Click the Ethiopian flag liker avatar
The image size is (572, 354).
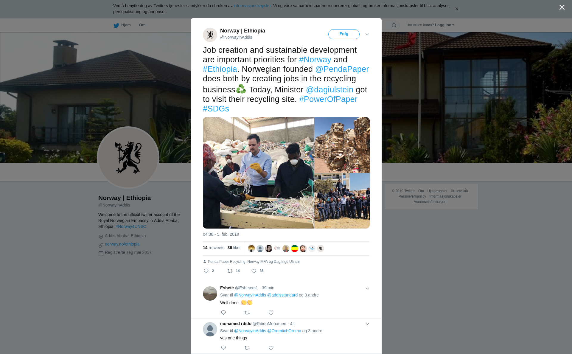coord(295,249)
